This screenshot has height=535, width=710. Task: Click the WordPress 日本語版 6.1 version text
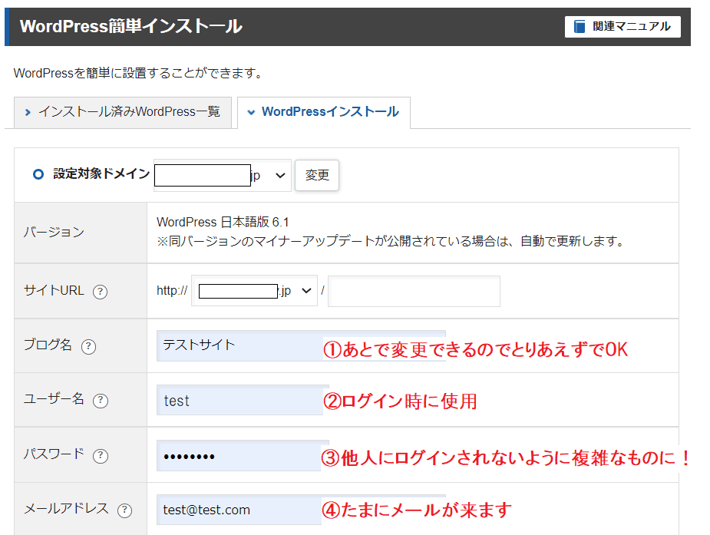223,223
